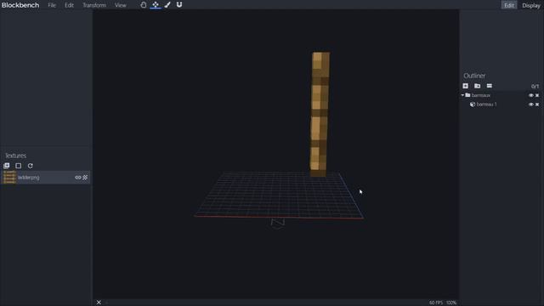Open the Transform menu

pos(94,5)
